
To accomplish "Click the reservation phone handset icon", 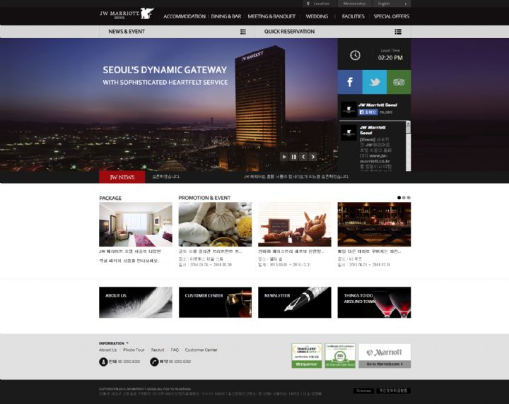I will [154, 362].
